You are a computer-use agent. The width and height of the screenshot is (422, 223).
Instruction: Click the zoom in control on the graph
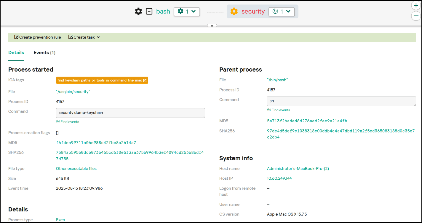pos(416,5)
